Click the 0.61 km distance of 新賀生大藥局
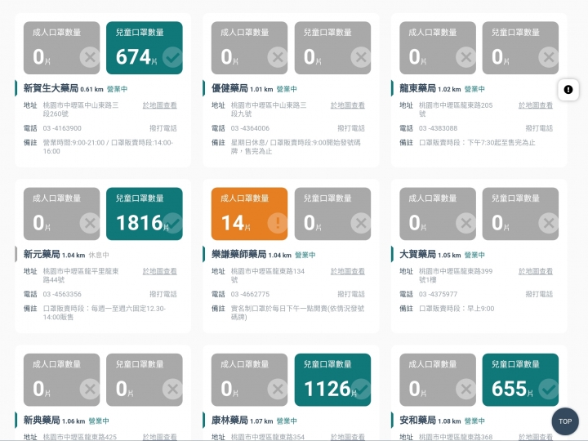588x441 pixels. click(x=91, y=90)
